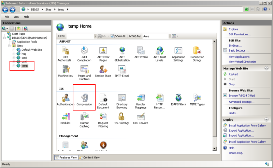The image size is (273, 168).
Task: Open .NET Globalization settings
Action: [x=122, y=54]
